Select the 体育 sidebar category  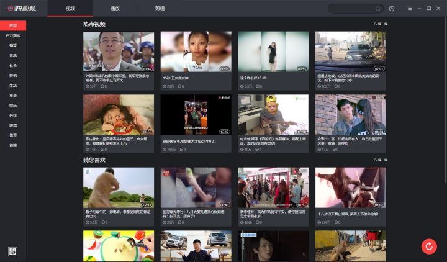13,135
